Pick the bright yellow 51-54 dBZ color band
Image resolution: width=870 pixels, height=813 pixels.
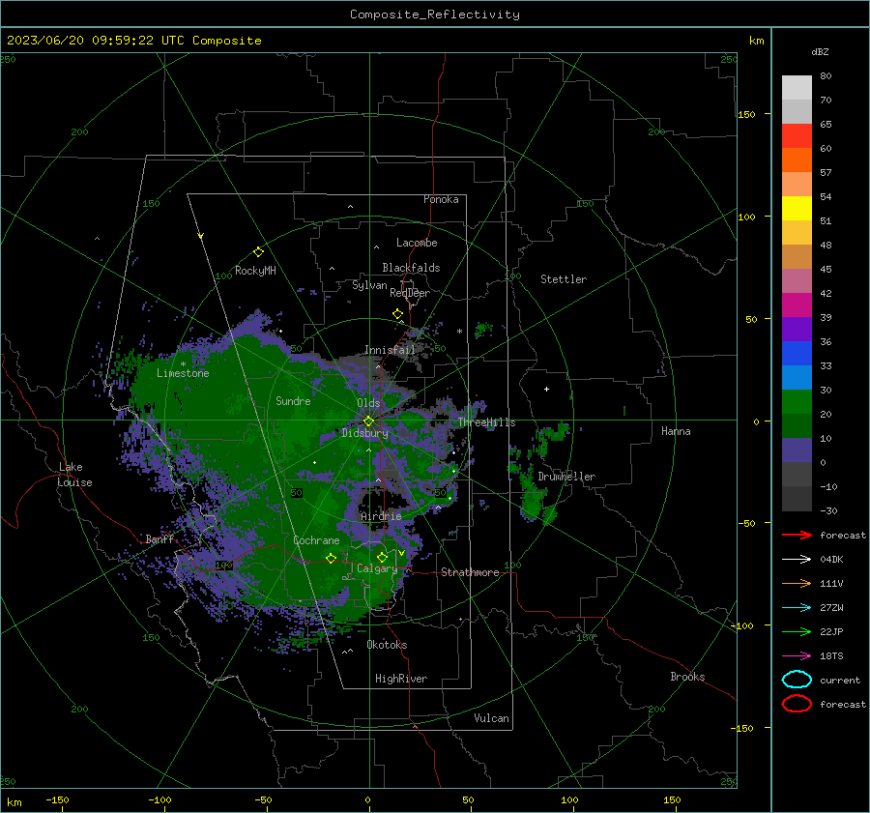coord(797,208)
